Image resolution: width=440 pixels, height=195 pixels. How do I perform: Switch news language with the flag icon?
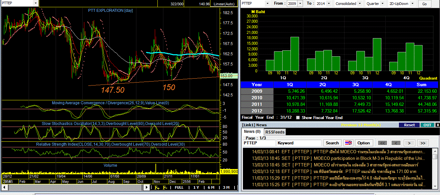coord(348,143)
